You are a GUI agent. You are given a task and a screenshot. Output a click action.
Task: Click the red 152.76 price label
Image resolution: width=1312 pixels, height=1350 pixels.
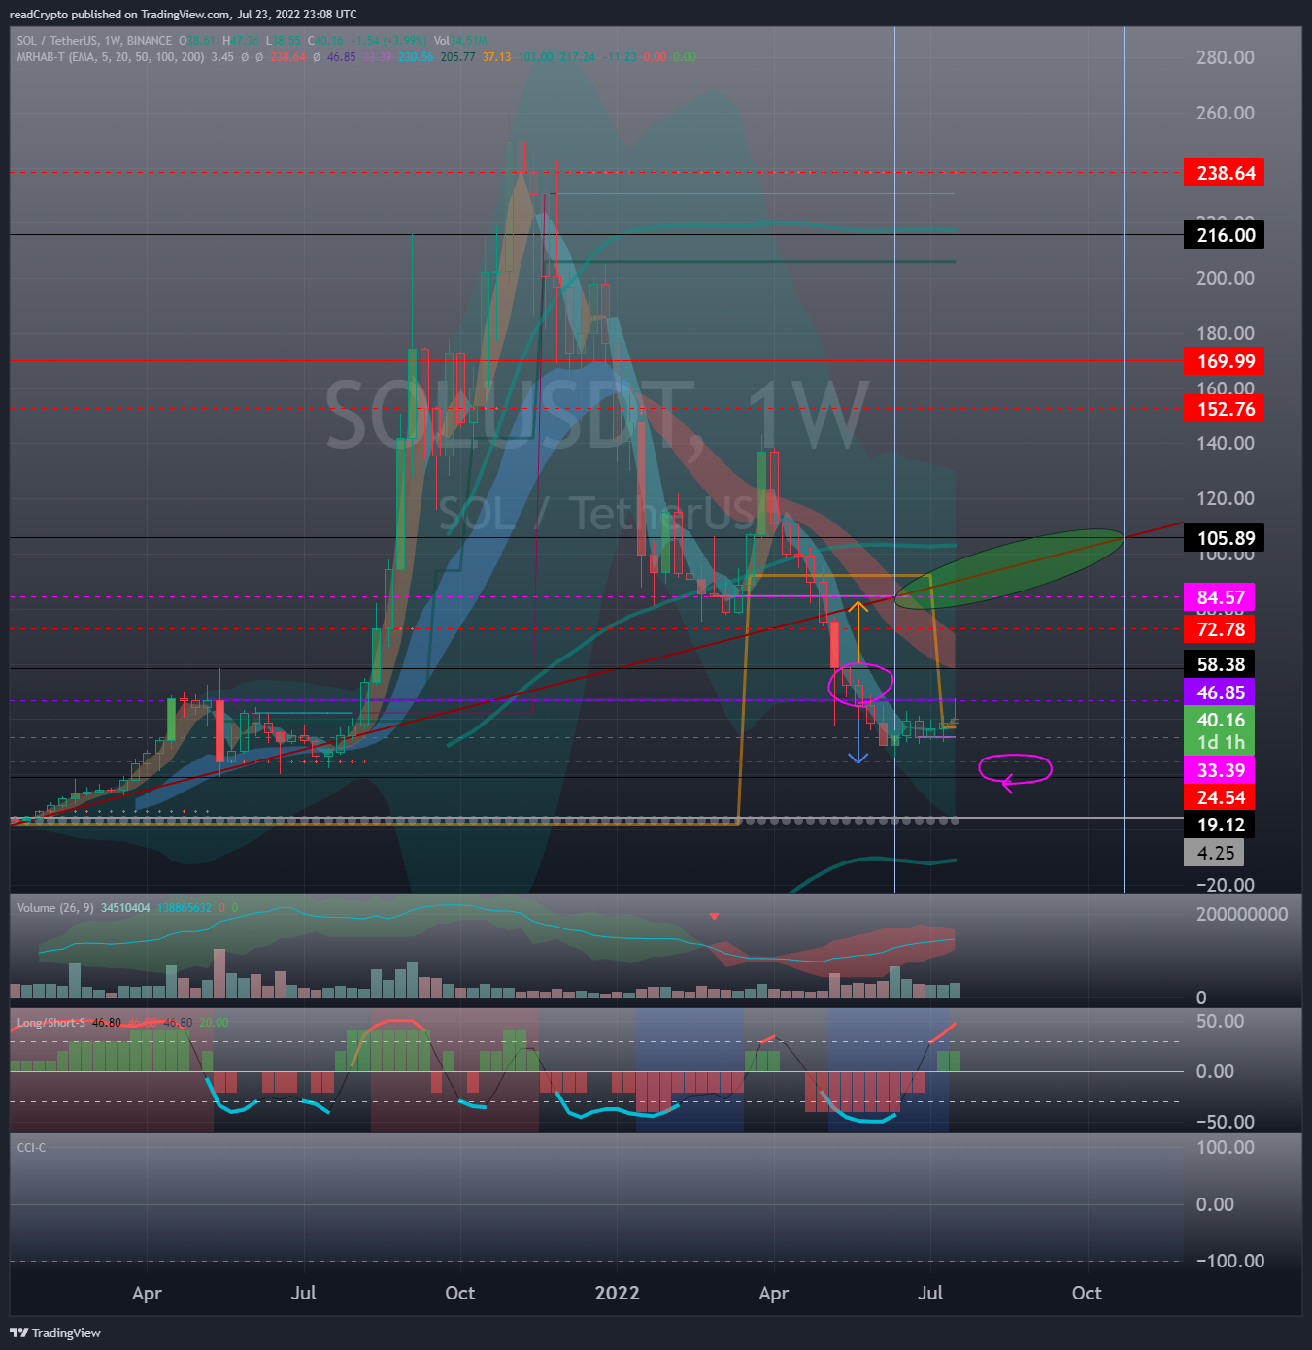1224,409
